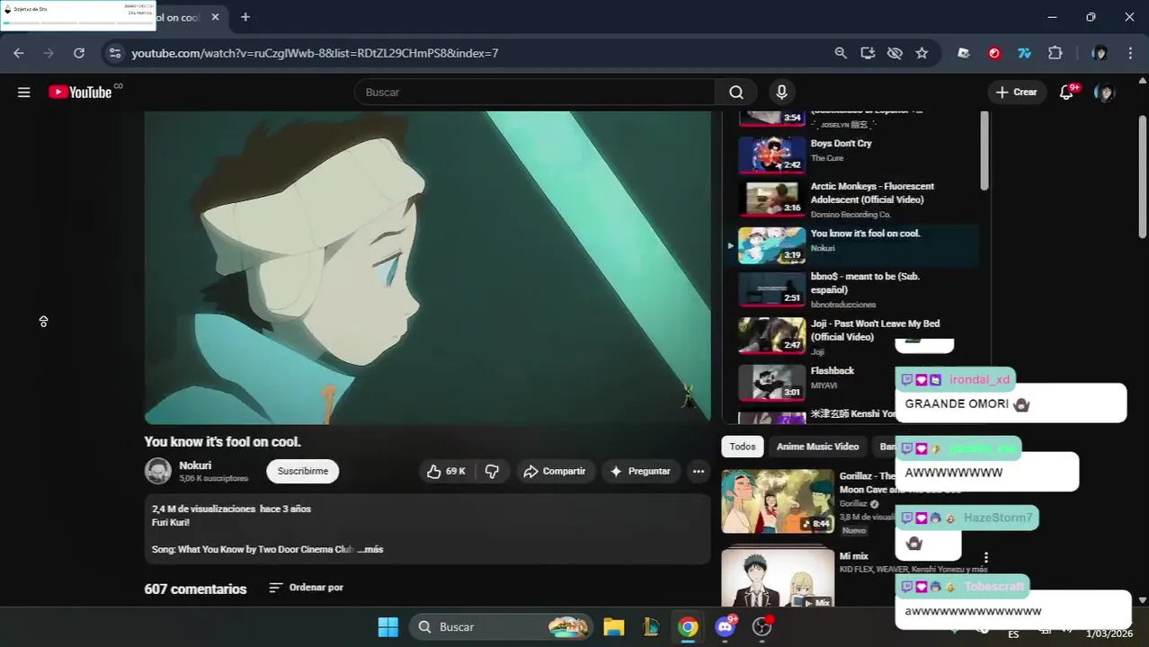Click the Windows taskbar Buscar search box
This screenshot has height=647, width=1149.
tap(501, 626)
